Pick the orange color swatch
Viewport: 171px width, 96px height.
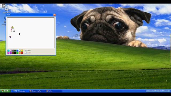20,53
